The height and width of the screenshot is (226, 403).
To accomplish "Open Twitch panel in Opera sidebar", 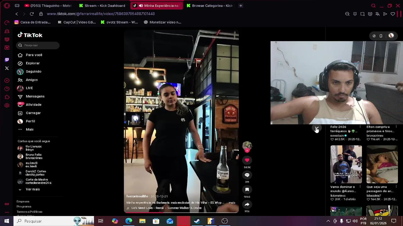I will 7,60.
